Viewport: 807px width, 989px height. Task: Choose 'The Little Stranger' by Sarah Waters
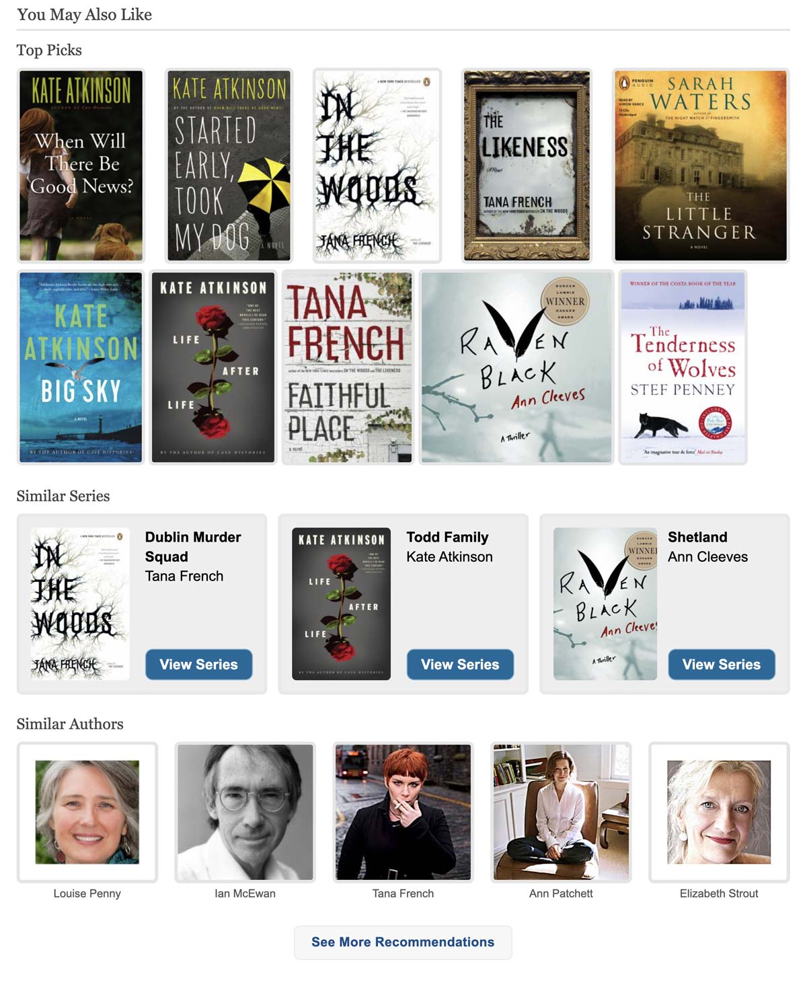pyautogui.click(x=700, y=166)
